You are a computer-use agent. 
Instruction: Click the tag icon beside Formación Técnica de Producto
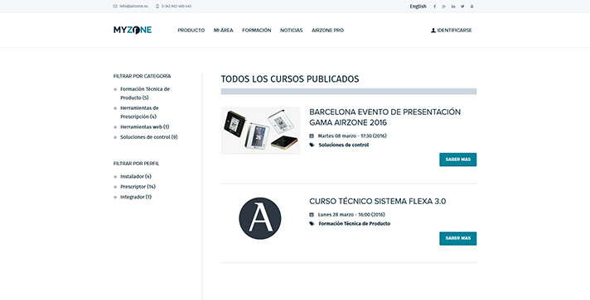pyautogui.click(x=312, y=224)
